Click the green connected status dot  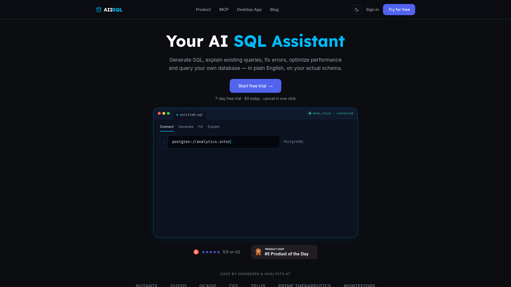click(x=310, y=113)
